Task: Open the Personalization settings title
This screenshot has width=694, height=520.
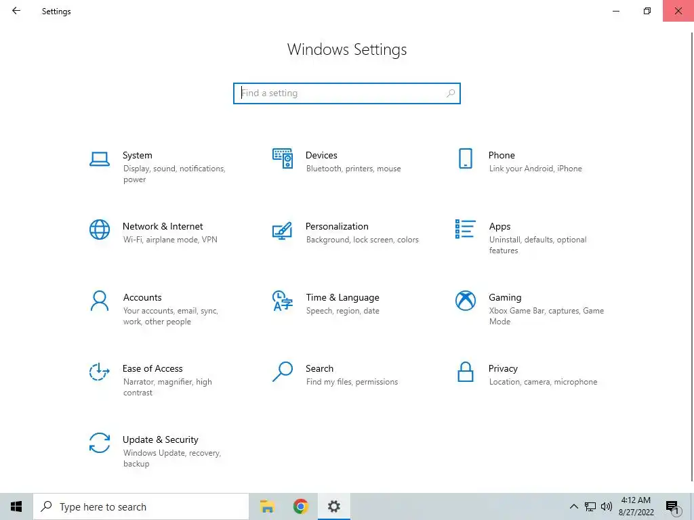Action: tap(337, 226)
